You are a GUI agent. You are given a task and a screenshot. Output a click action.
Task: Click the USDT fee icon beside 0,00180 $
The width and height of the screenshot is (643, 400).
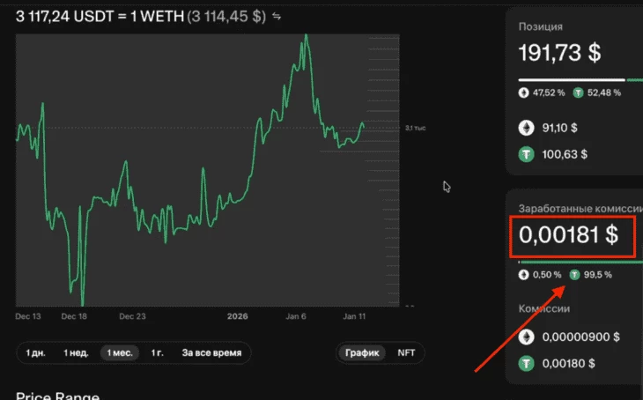pos(527,362)
